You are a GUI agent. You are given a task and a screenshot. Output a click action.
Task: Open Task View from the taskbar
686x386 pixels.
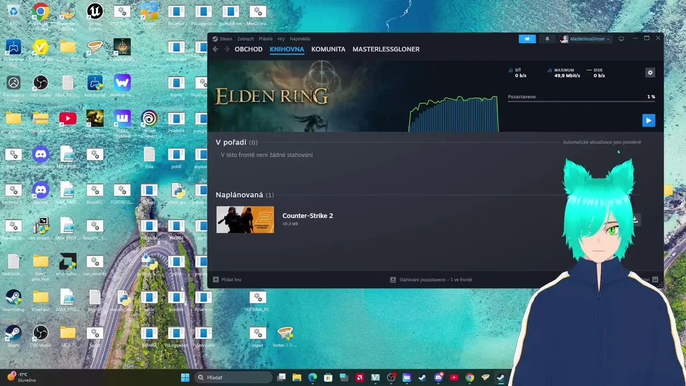[281, 377]
